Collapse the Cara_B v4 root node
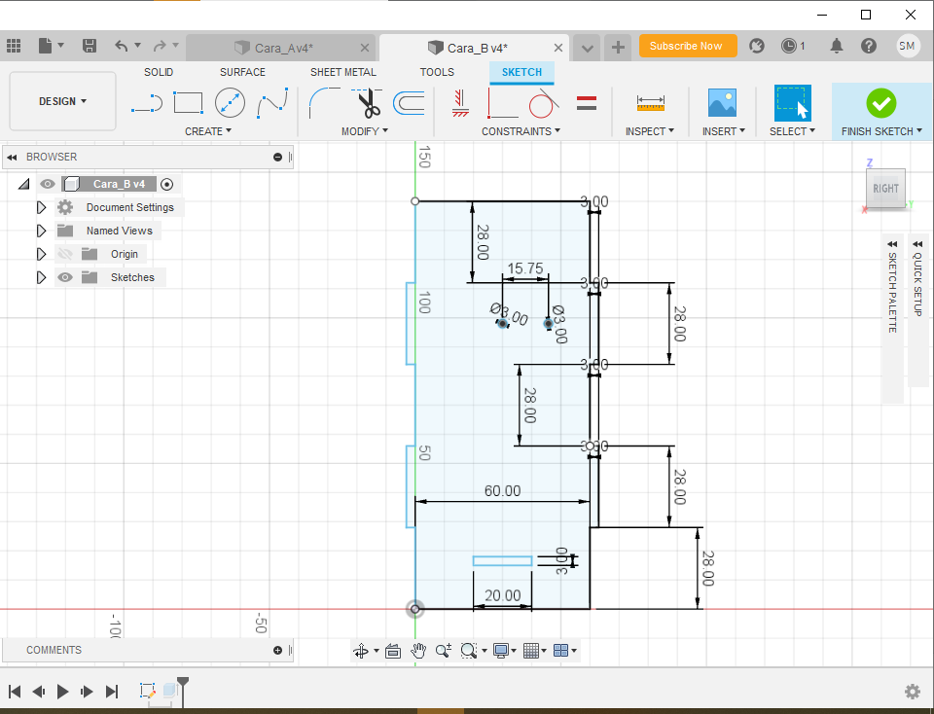This screenshot has height=714, width=934. pyautogui.click(x=23, y=184)
